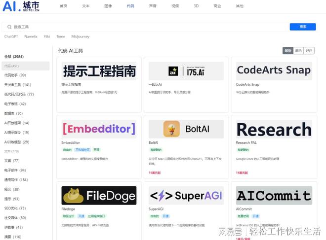This screenshot has height=240, width=326.
Task: Click the Fliki quick search link
Action: tap(47, 36)
